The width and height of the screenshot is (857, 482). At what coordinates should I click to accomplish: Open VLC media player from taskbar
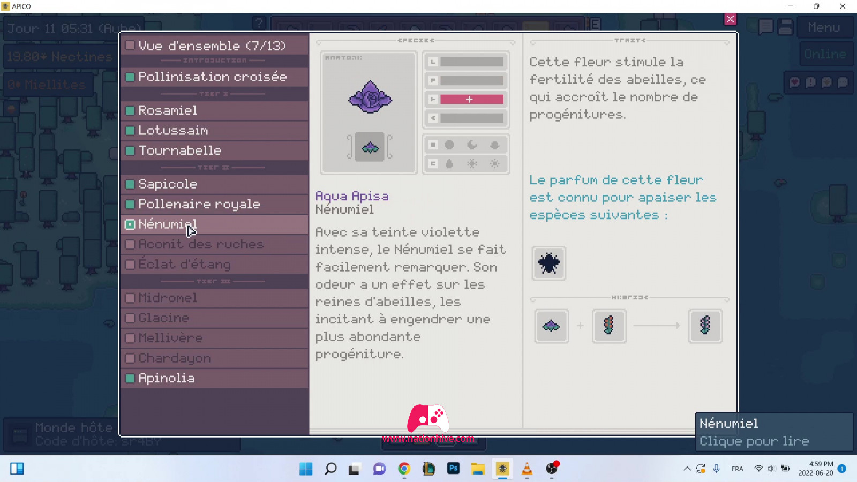pyautogui.click(x=527, y=469)
